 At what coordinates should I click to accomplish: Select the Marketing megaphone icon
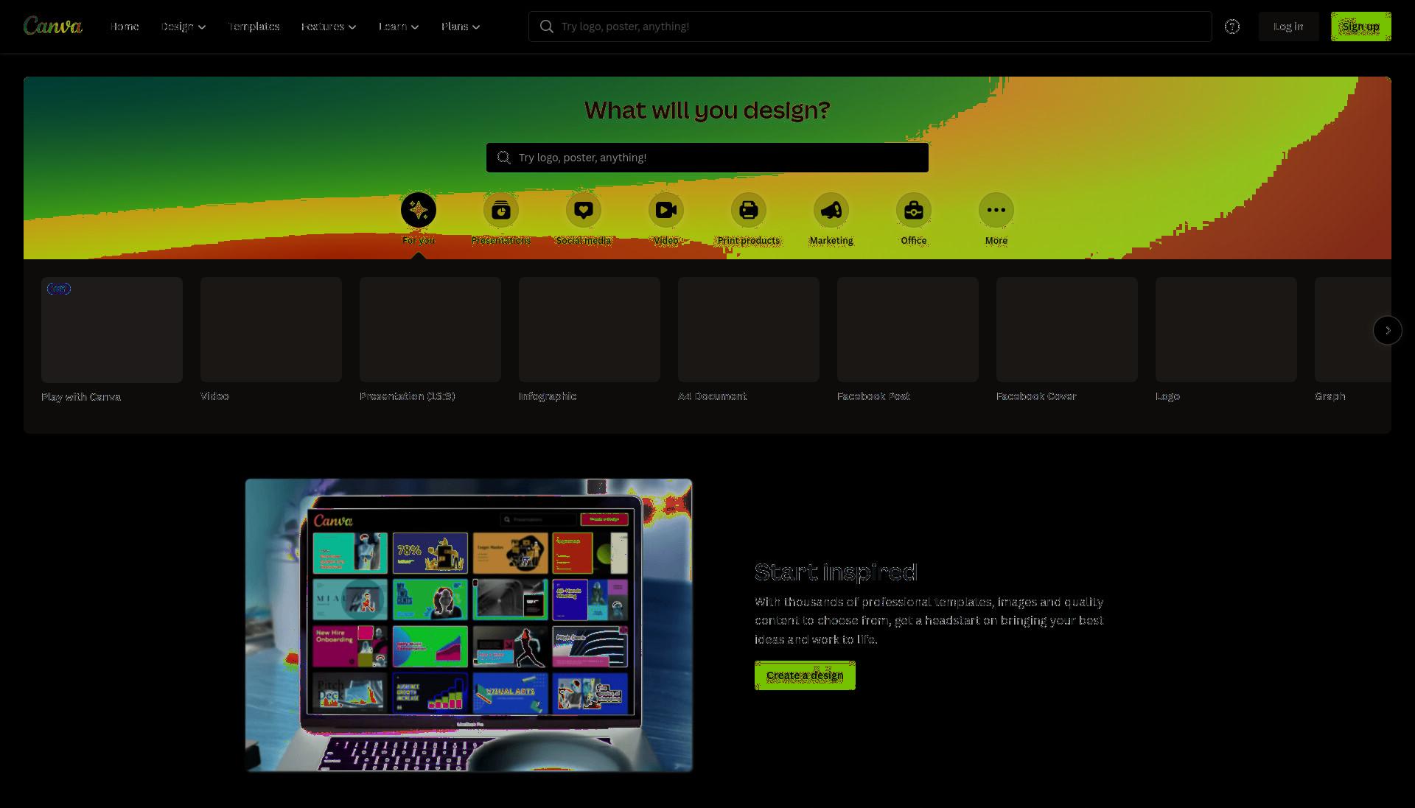pos(831,210)
